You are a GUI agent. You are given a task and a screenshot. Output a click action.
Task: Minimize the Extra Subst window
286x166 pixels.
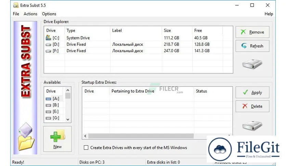237,5
